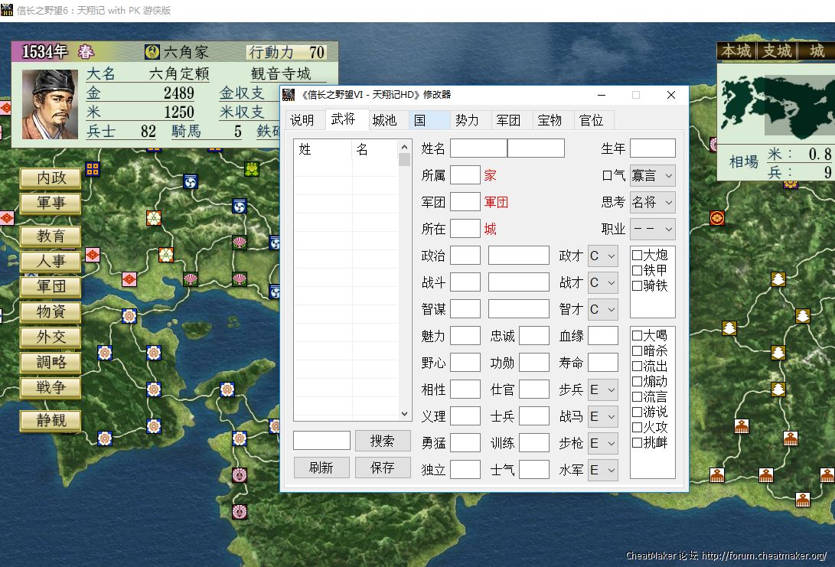Screen dimensions: 835x567
Task: Click the game window icon in title bar
Action: point(6,10)
